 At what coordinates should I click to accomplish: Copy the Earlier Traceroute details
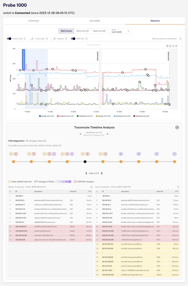[91, 187]
